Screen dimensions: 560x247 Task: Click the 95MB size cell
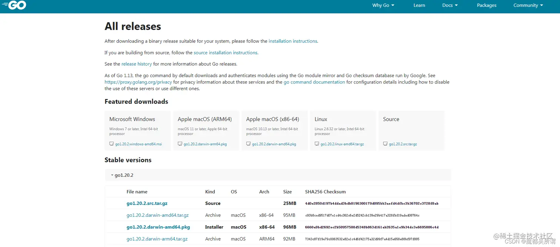(289, 215)
